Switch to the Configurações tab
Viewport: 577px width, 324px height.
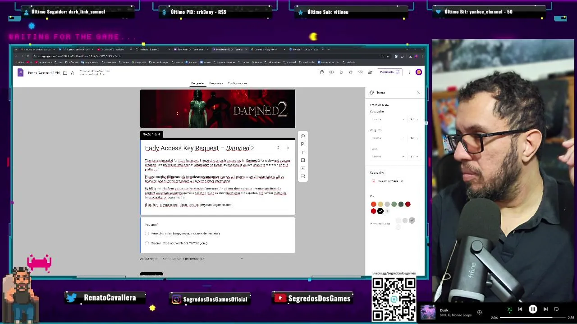(237, 83)
